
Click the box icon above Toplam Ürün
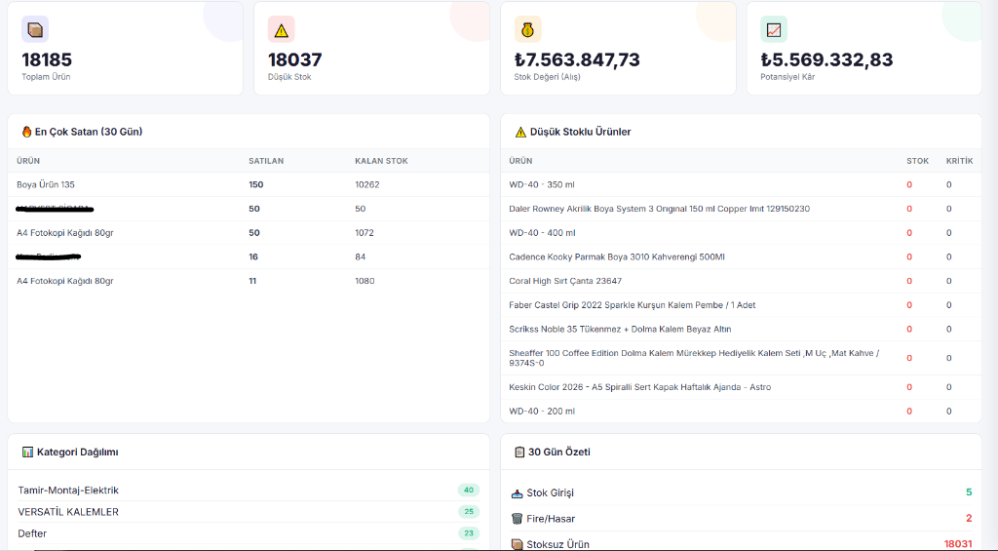35,29
